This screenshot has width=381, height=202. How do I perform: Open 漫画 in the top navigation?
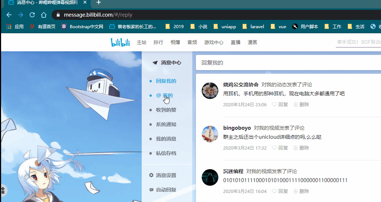tap(252, 42)
